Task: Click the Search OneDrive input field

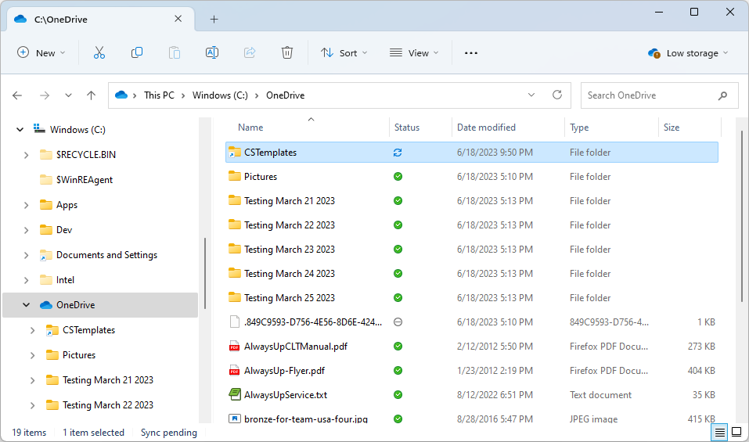Action: pyautogui.click(x=648, y=95)
